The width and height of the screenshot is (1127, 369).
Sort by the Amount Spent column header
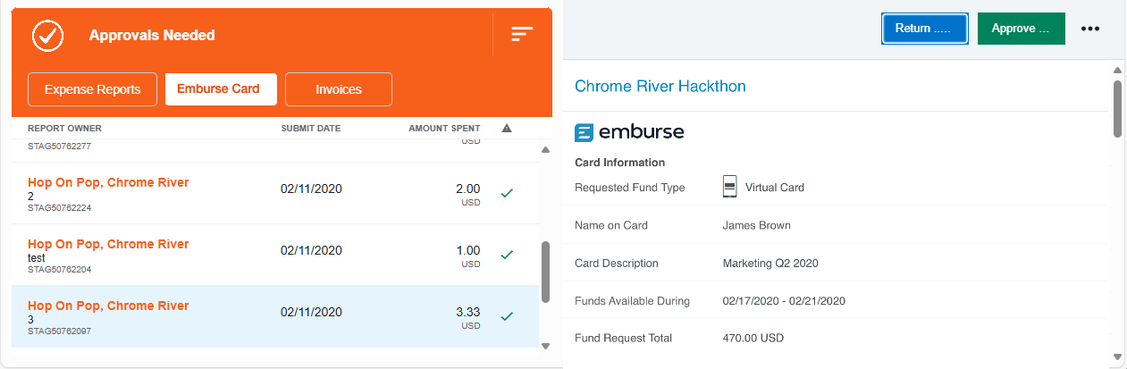pos(444,129)
